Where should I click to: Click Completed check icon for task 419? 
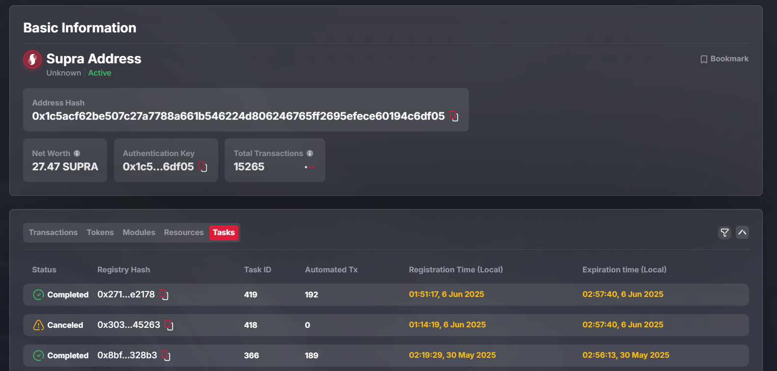[x=38, y=295]
